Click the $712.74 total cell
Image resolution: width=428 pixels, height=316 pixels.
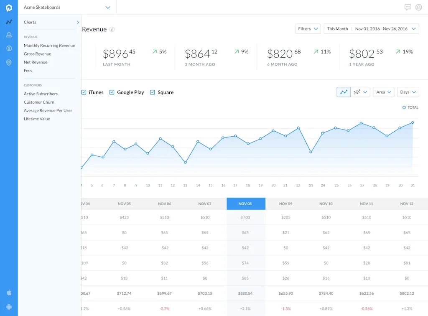click(124, 293)
